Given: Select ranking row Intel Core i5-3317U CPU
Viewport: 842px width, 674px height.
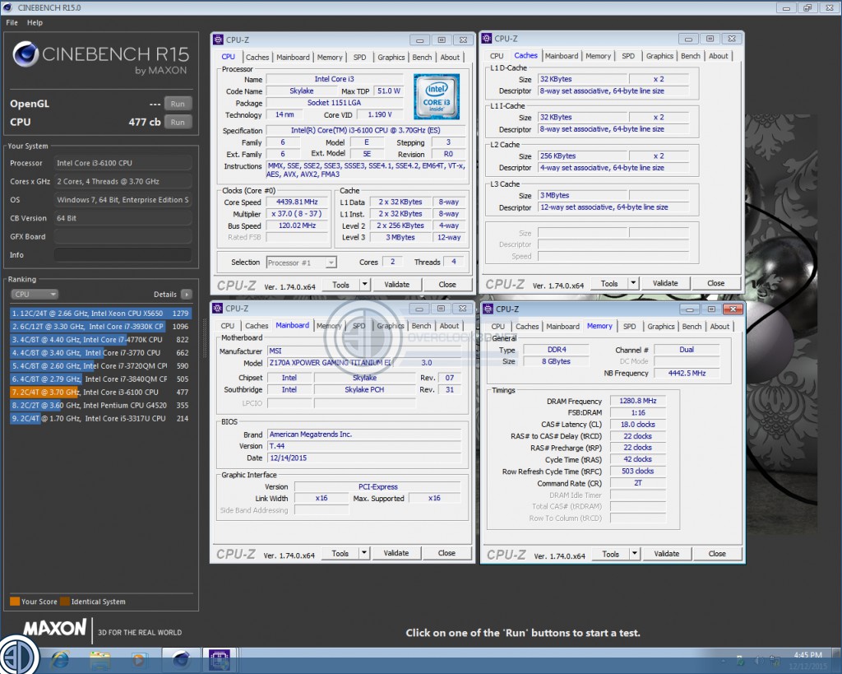Looking at the screenshot, I should (x=100, y=418).
